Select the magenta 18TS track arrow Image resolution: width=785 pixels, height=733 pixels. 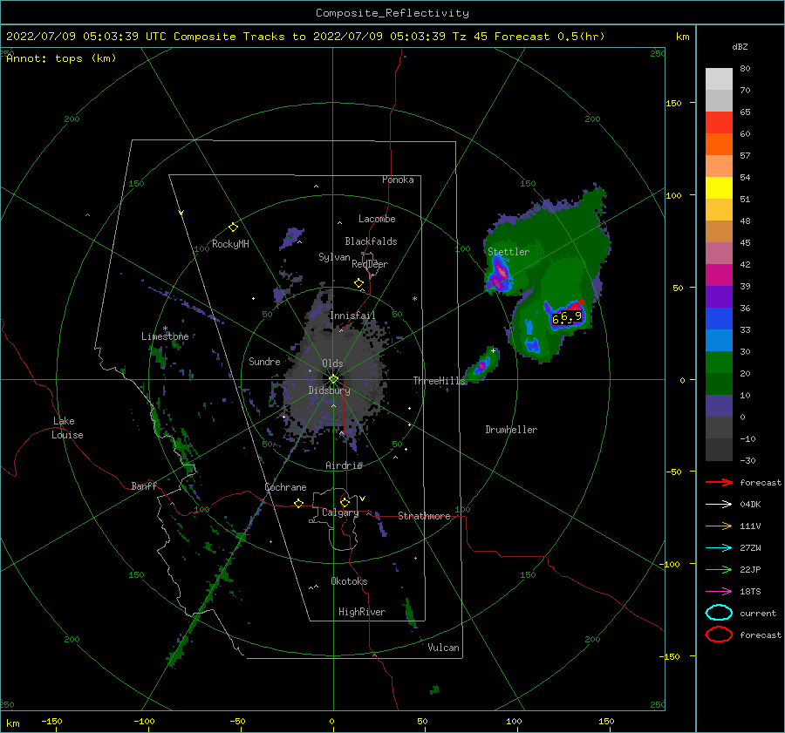tap(719, 592)
